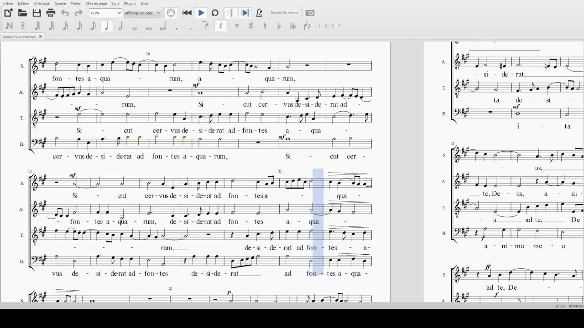Screen dimensions: 584x328
Task: Select the double whole note duration
Action: [149, 28]
